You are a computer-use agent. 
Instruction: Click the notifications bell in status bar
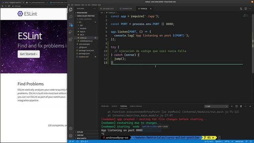coord(251,141)
